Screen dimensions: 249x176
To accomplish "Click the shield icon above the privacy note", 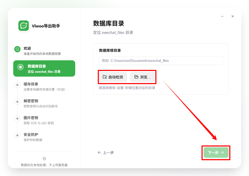I will 44,159.
